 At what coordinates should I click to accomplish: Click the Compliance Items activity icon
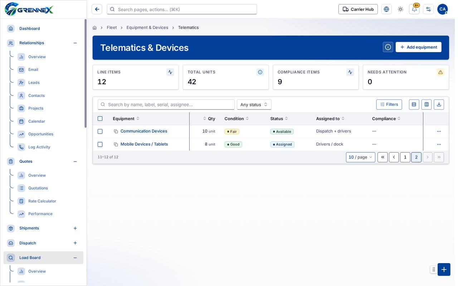coord(350,72)
